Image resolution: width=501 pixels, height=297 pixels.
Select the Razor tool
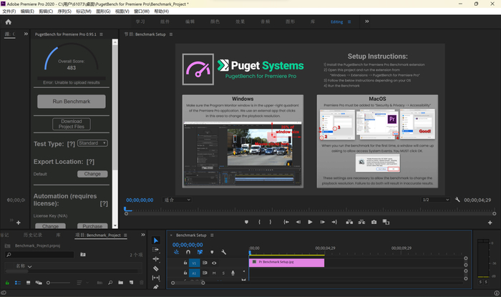156,268
